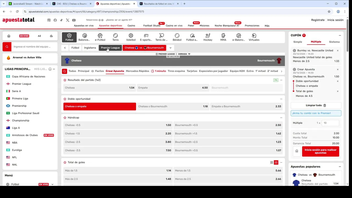Toggle the A-Z sorting in sidebar

(x=39, y=36)
